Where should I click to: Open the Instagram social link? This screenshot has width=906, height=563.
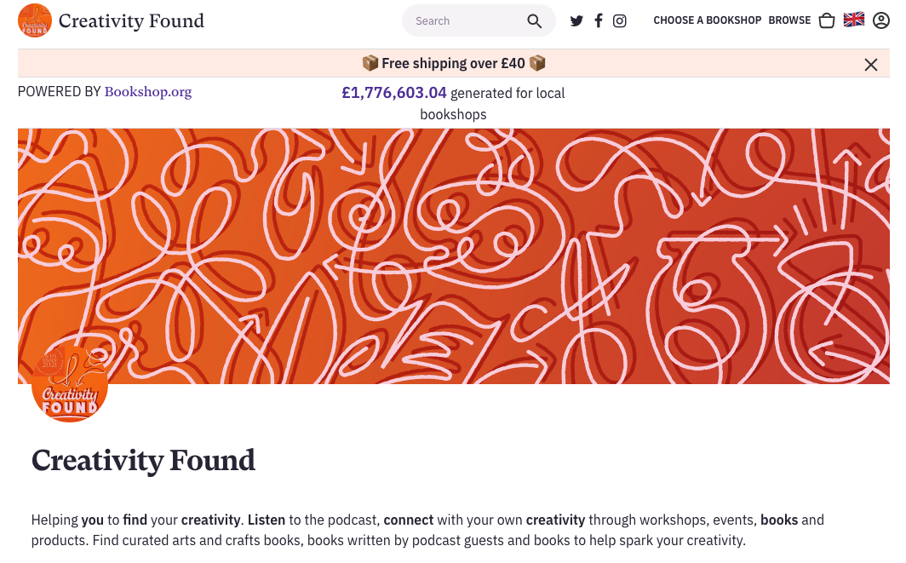click(620, 21)
